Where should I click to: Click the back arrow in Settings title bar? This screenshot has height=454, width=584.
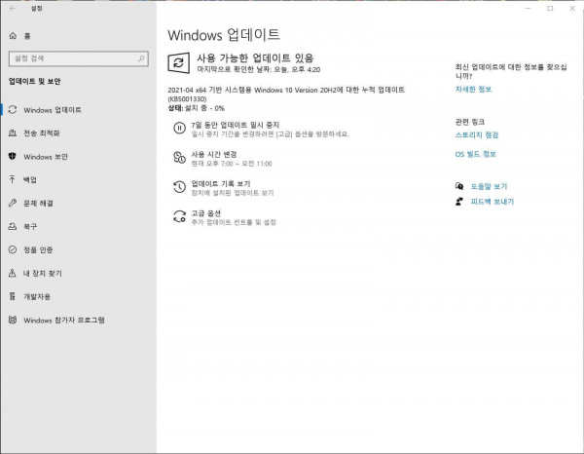coord(13,8)
